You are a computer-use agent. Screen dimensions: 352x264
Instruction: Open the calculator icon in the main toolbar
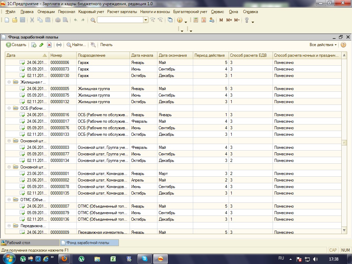(196, 20)
